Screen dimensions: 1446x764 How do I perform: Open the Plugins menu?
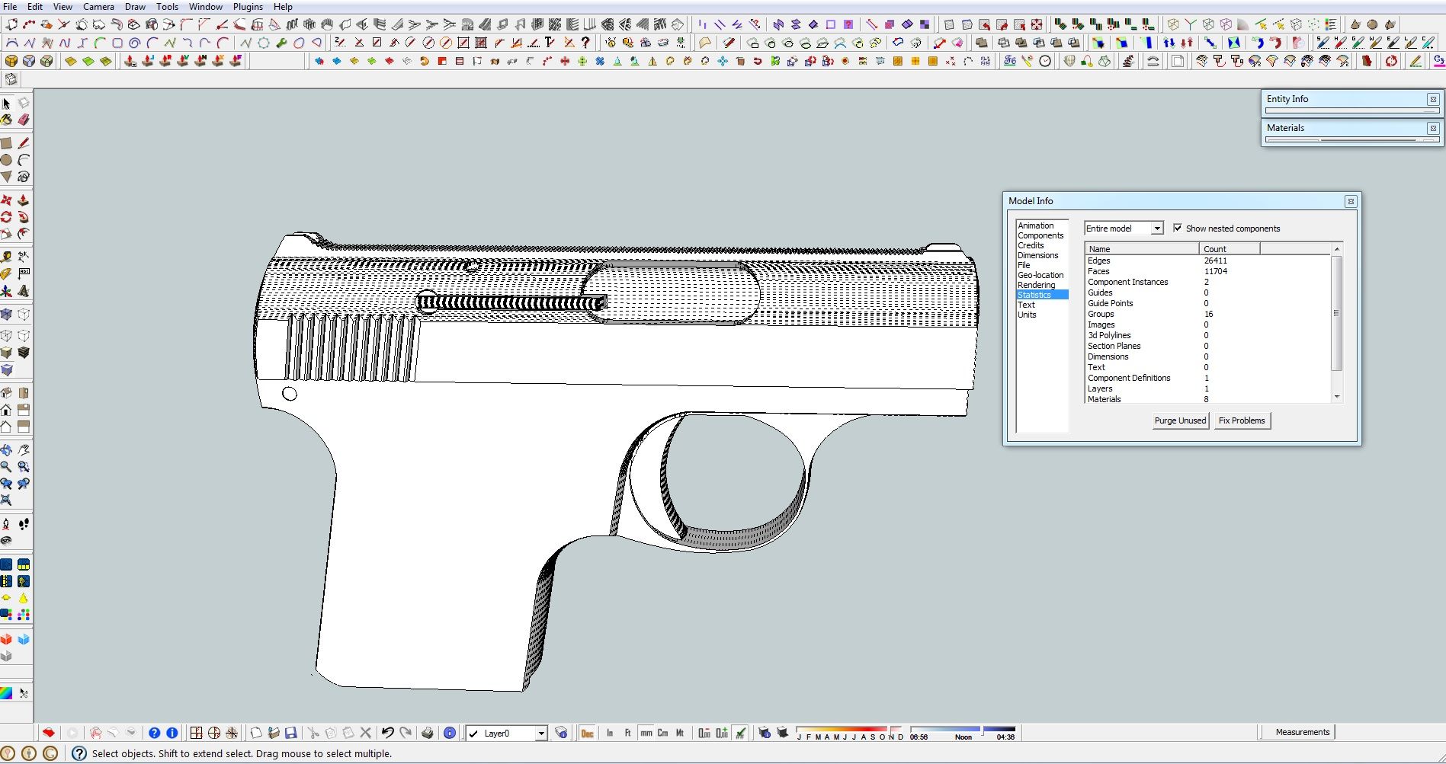248,7
